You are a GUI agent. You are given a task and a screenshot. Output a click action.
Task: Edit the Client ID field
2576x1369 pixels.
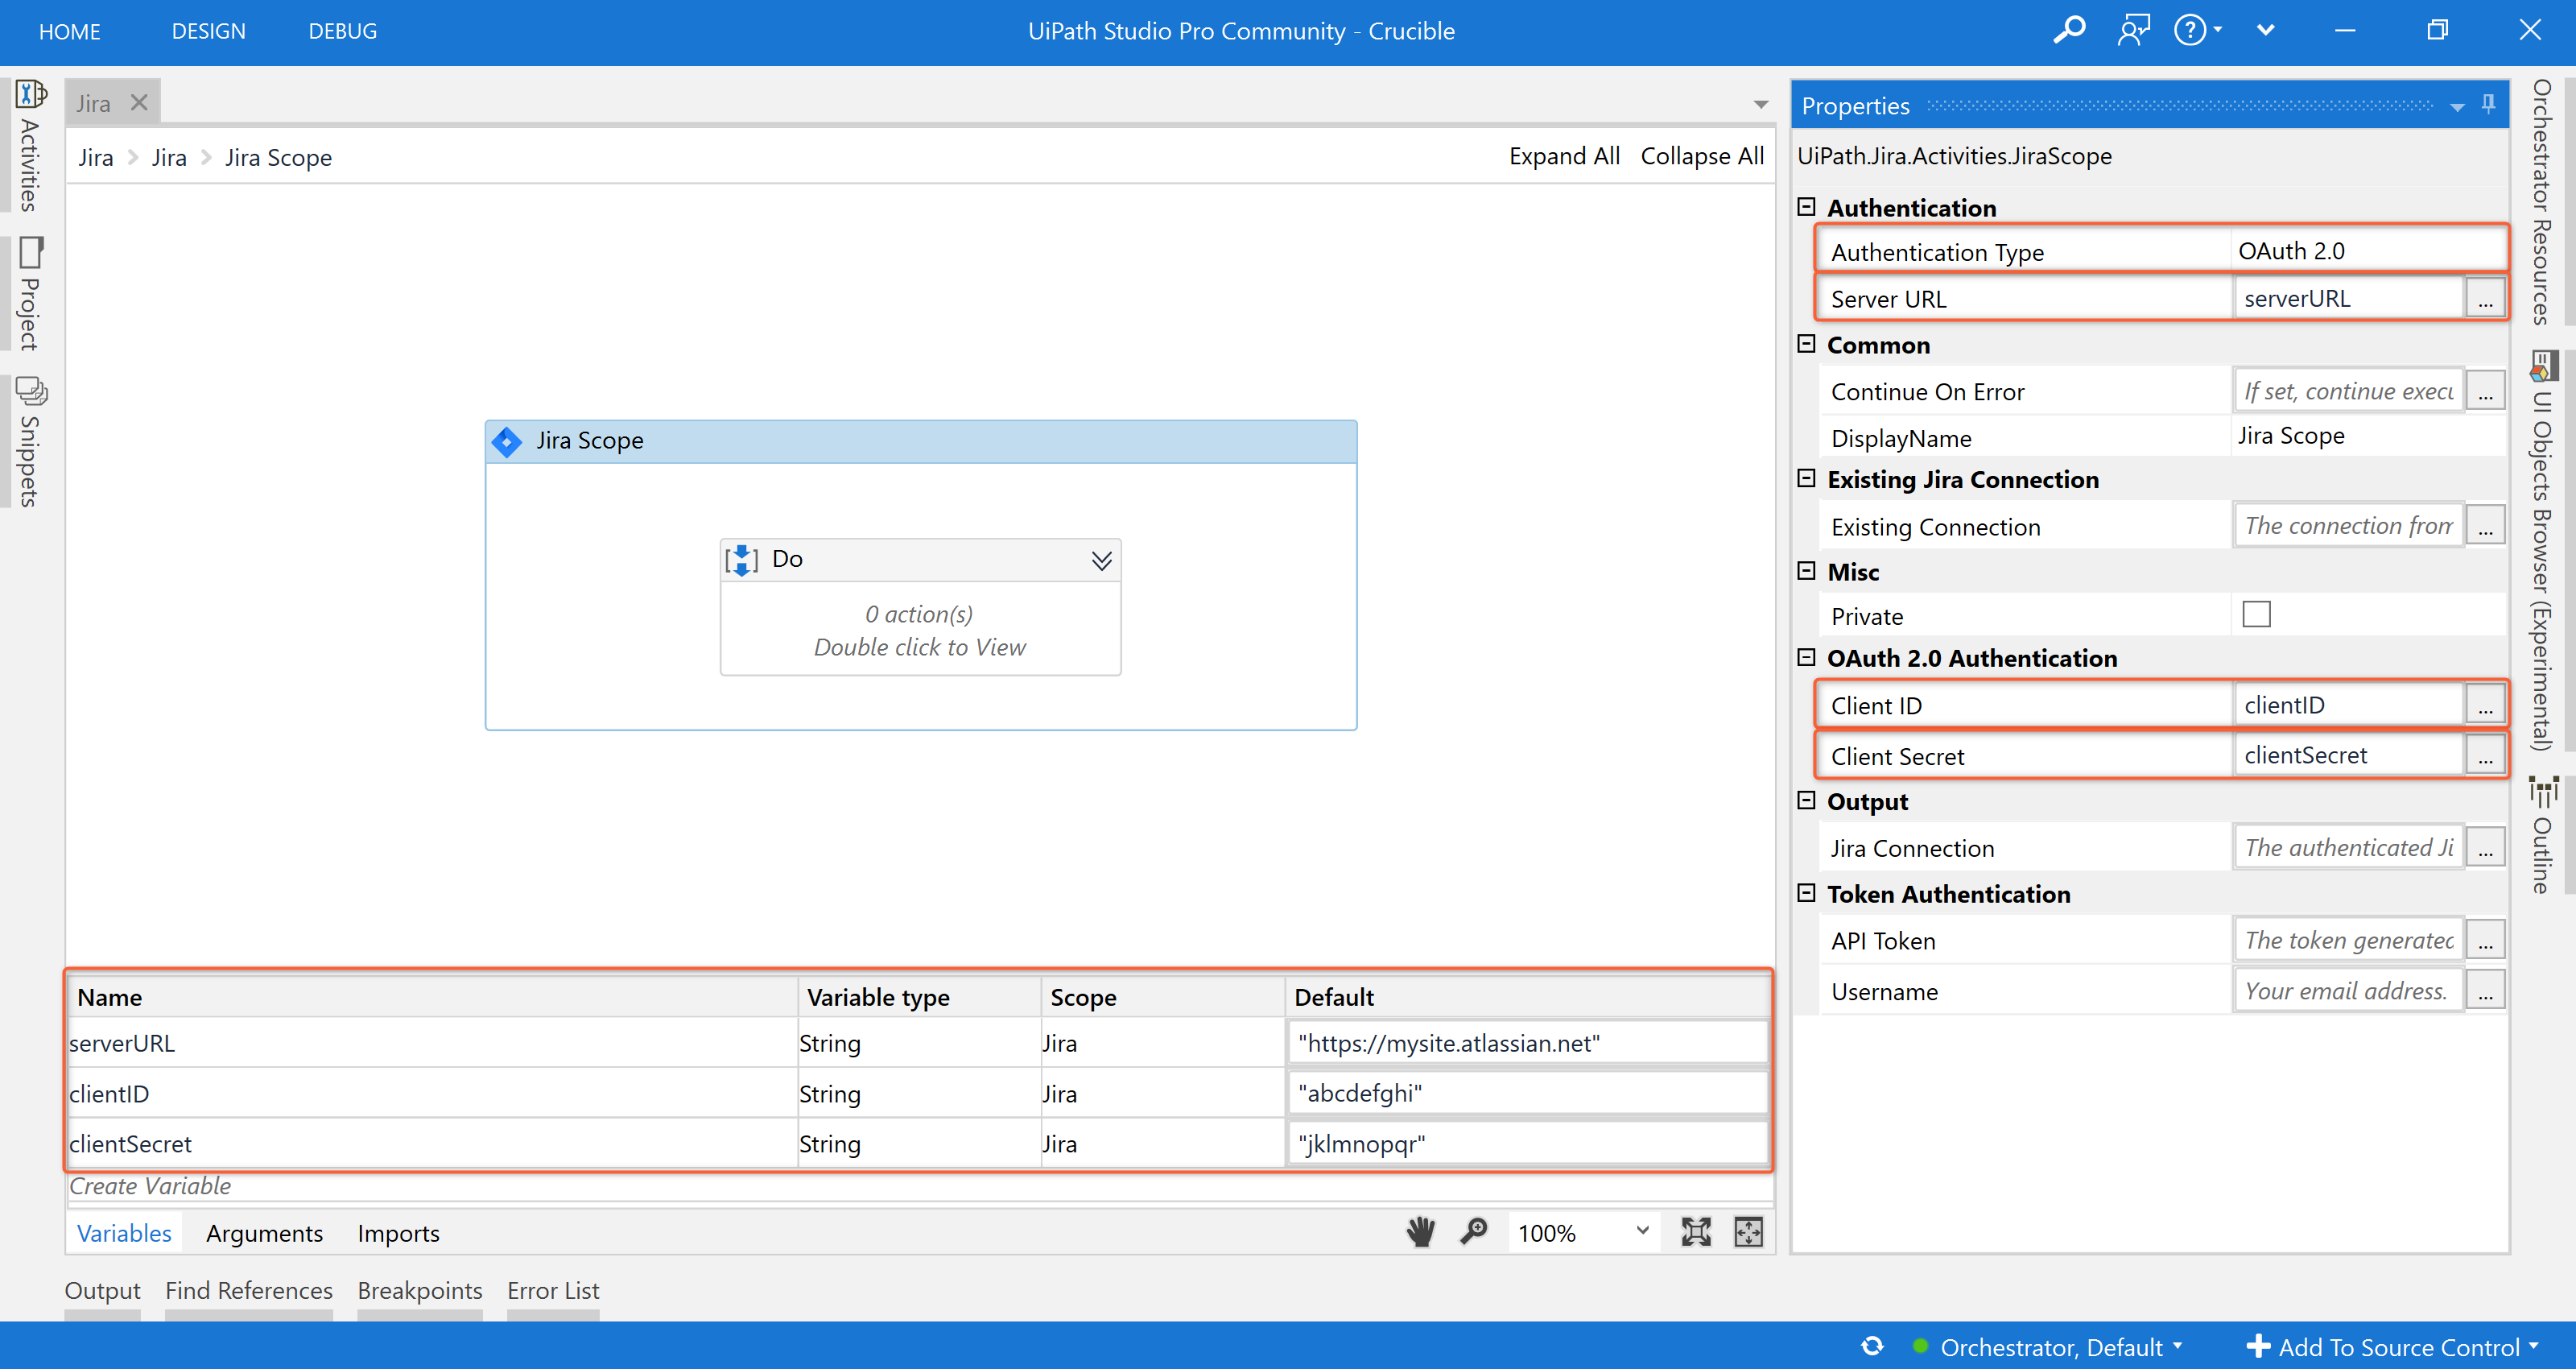[x=2348, y=705]
